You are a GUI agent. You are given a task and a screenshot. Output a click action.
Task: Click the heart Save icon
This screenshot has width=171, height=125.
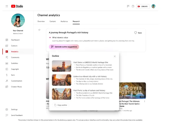(135, 33)
